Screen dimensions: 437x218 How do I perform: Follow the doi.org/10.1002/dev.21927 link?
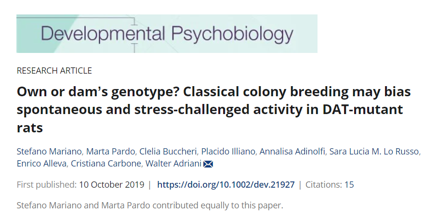click(x=226, y=185)
